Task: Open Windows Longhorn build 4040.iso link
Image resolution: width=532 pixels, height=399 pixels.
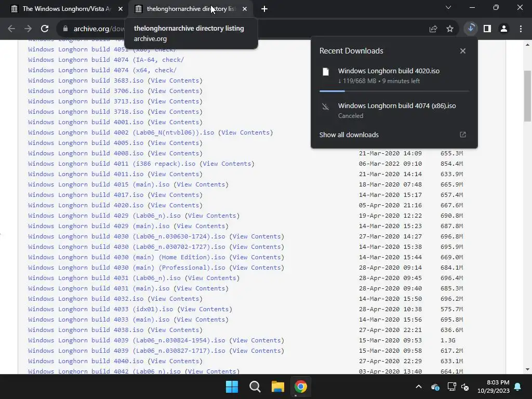Action: [x=86, y=361]
